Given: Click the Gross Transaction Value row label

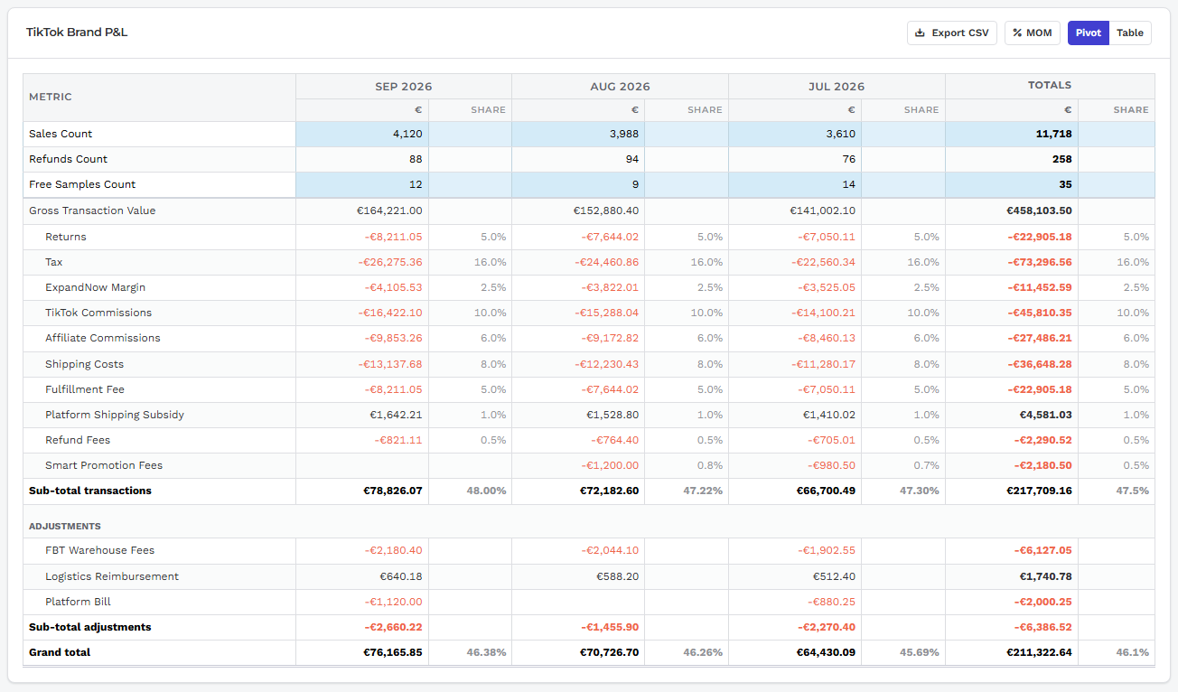Looking at the screenshot, I should pyautogui.click(x=92, y=210).
